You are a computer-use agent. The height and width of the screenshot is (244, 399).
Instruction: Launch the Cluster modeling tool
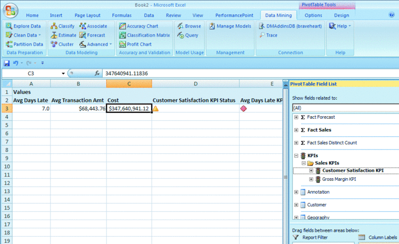[62, 44]
